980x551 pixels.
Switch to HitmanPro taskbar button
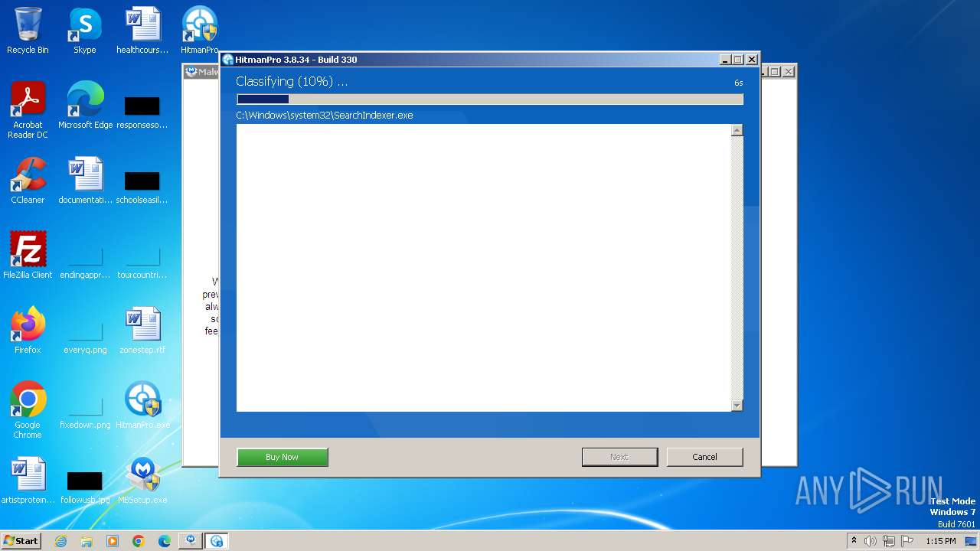coord(217,541)
